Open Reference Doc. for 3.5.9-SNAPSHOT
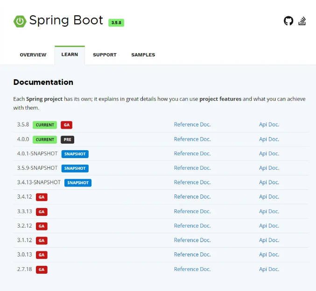316x291 pixels. click(x=192, y=168)
